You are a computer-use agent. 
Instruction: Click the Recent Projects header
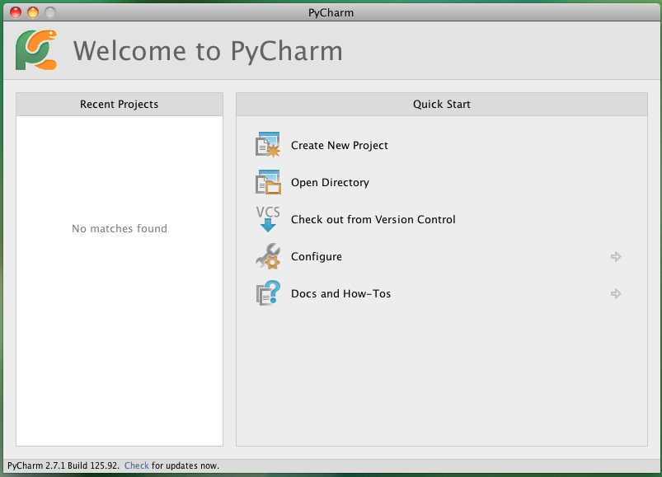coord(120,104)
